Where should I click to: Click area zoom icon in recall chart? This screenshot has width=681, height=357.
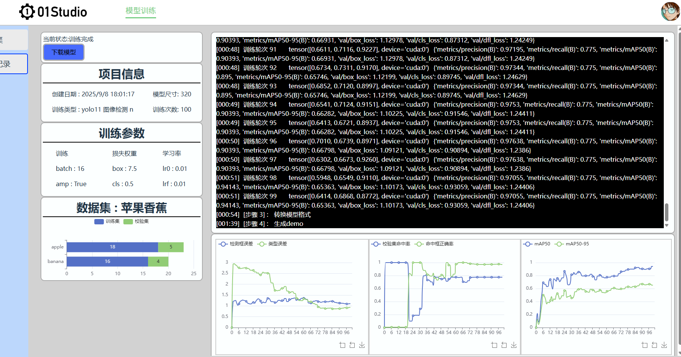(x=494, y=345)
